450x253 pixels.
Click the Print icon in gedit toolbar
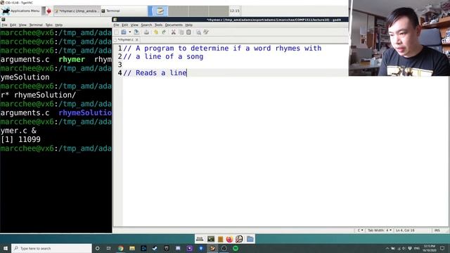pos(146,32)
